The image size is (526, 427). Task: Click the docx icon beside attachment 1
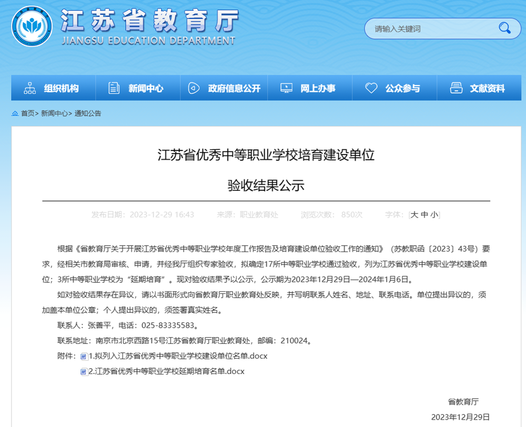coord(84,357)
